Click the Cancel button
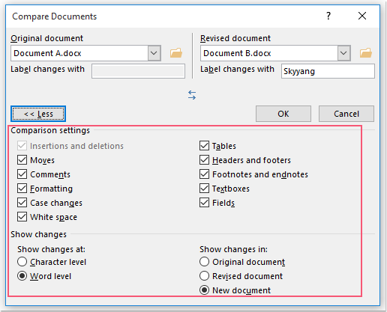Screen dimensions: 387x312 click(346, 114)
